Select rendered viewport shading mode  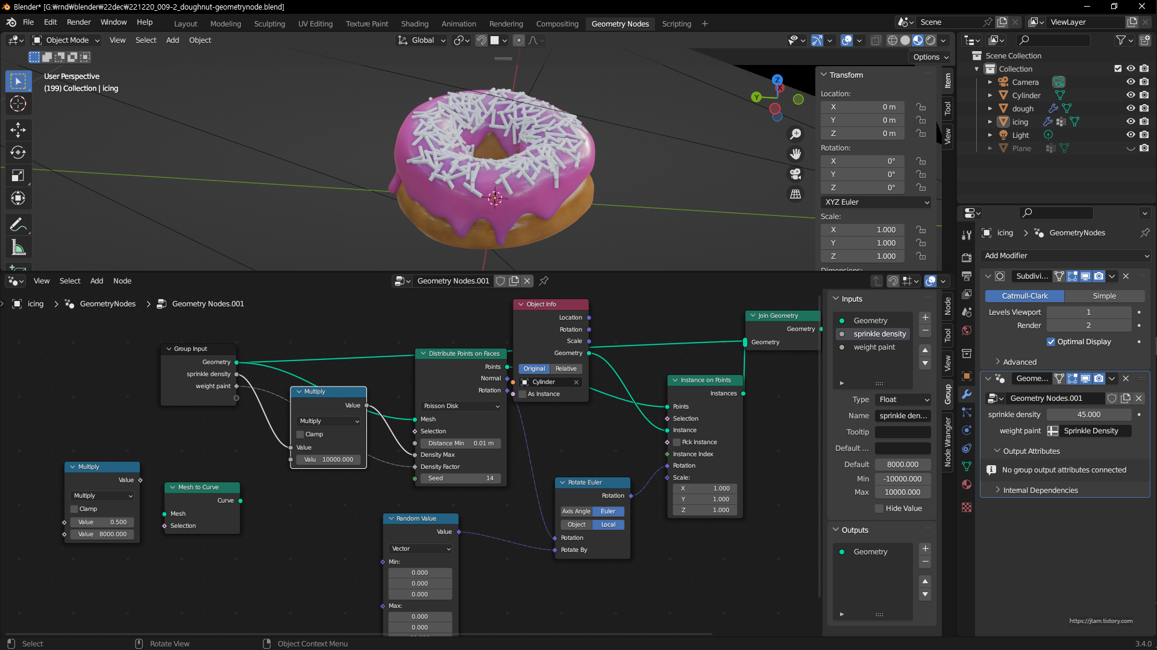tap(931, 40)
